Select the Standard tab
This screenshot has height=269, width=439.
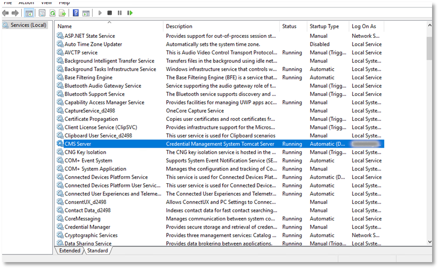(x=97, y=250)
